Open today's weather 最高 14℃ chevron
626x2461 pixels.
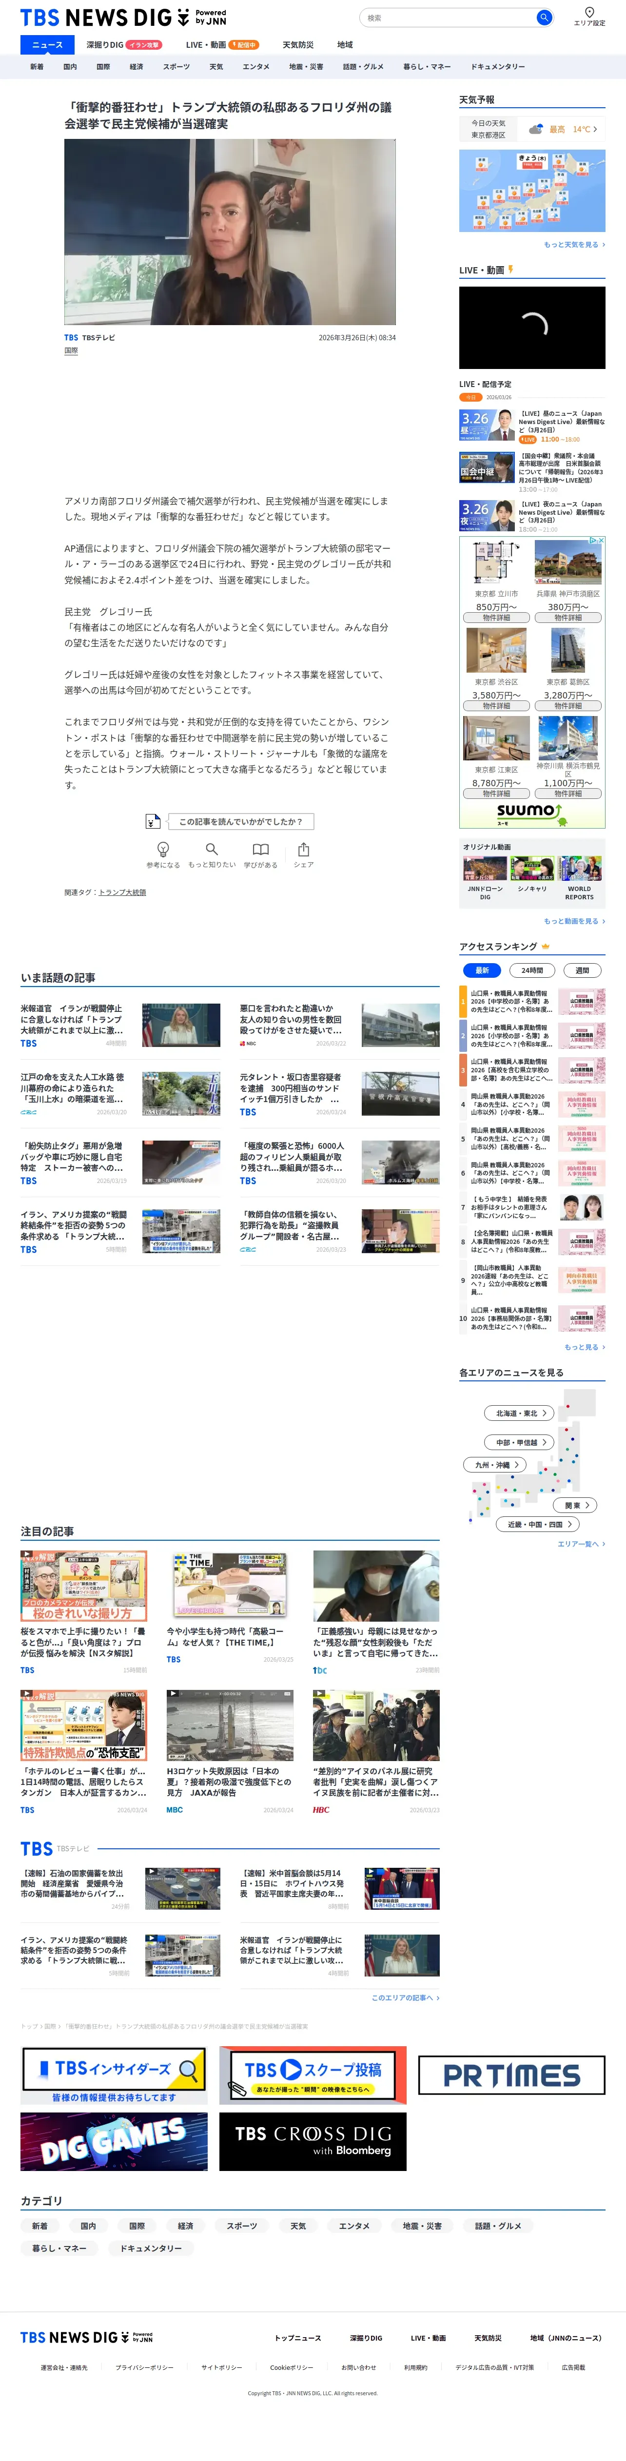pos(594,129)
